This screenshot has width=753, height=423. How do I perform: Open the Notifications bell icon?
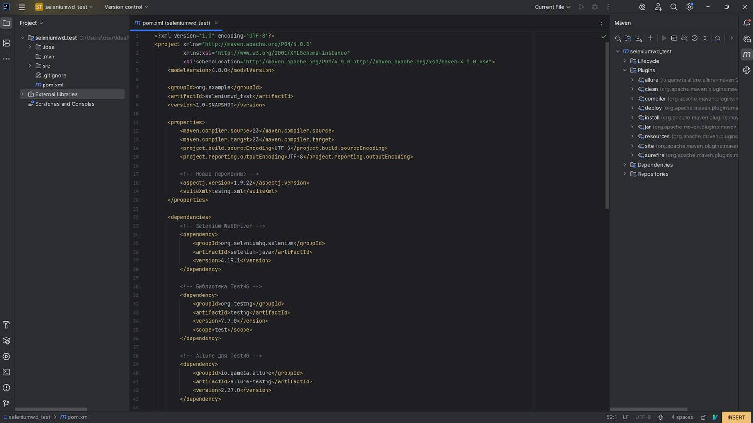pyautogui.click(x=746, y=23)
